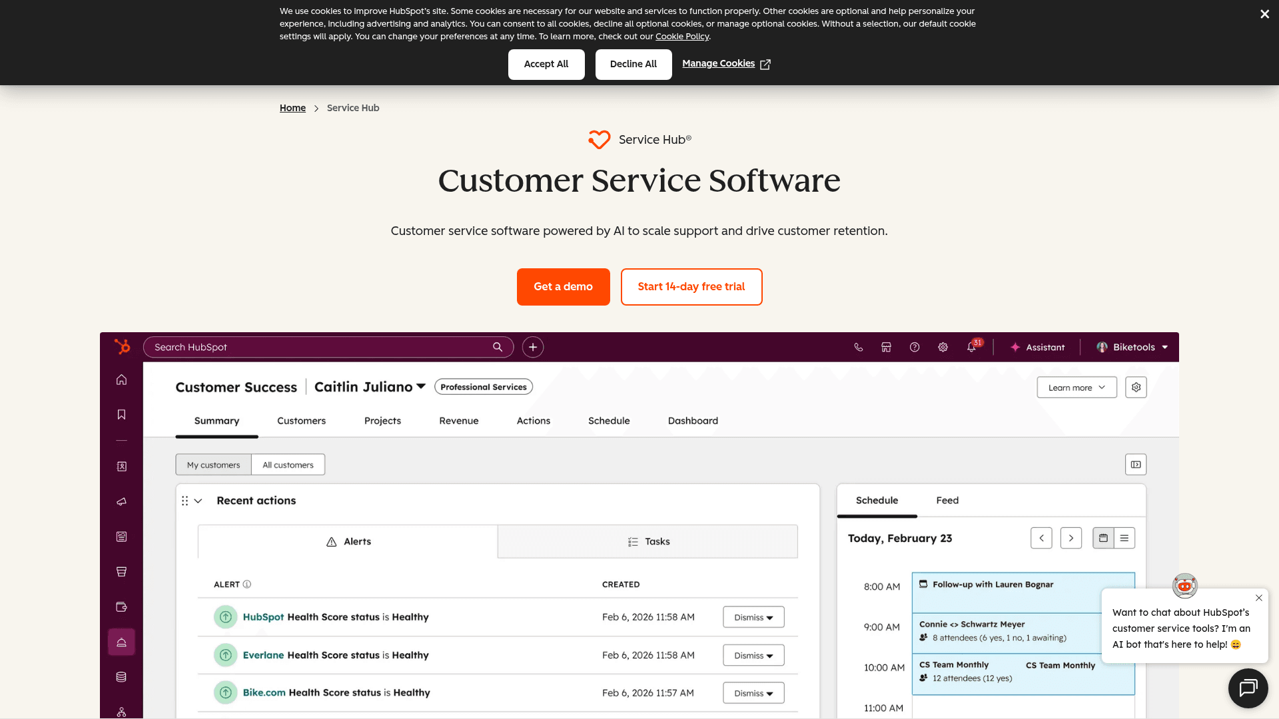Switch schedule to list view
This screenshot has width=1279, height=719.
coord(1124,538)
